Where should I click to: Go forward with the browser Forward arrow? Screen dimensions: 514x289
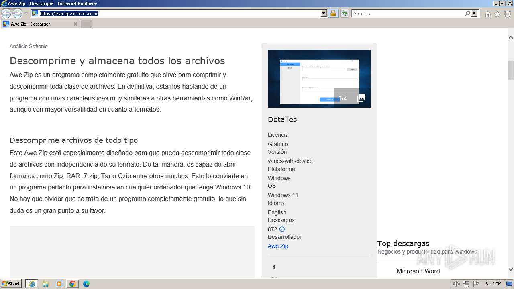click(17, 13)
